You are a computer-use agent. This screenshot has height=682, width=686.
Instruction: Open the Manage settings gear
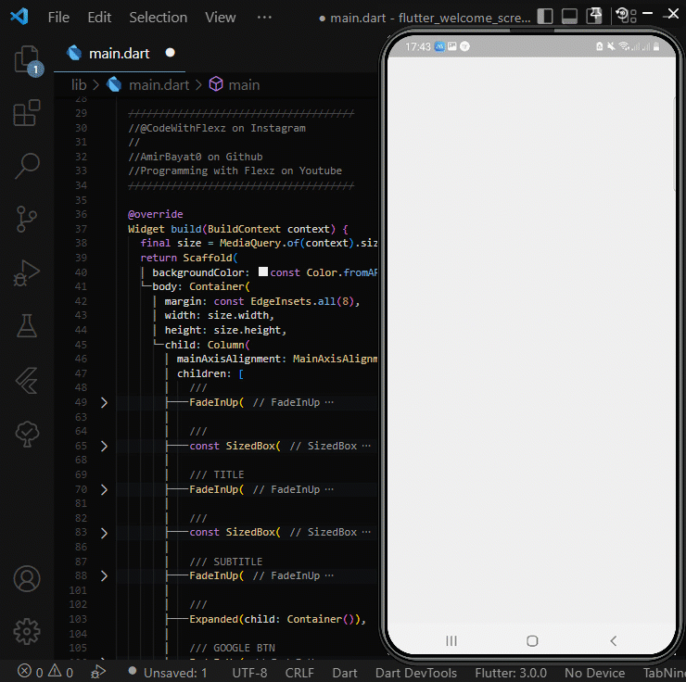[x=27, y=631]
